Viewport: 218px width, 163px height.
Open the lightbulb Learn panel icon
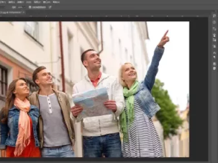(x=214, y=35)
